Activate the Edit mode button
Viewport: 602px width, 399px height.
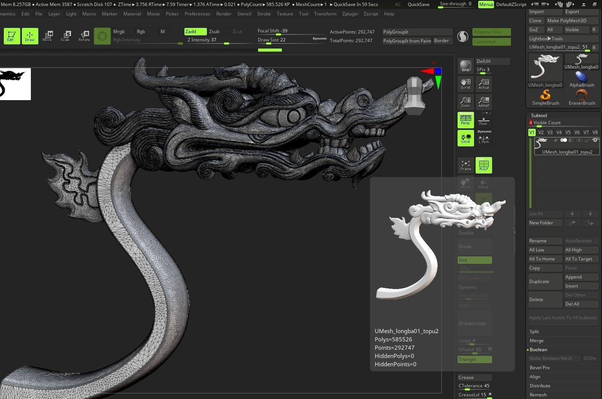12,36
